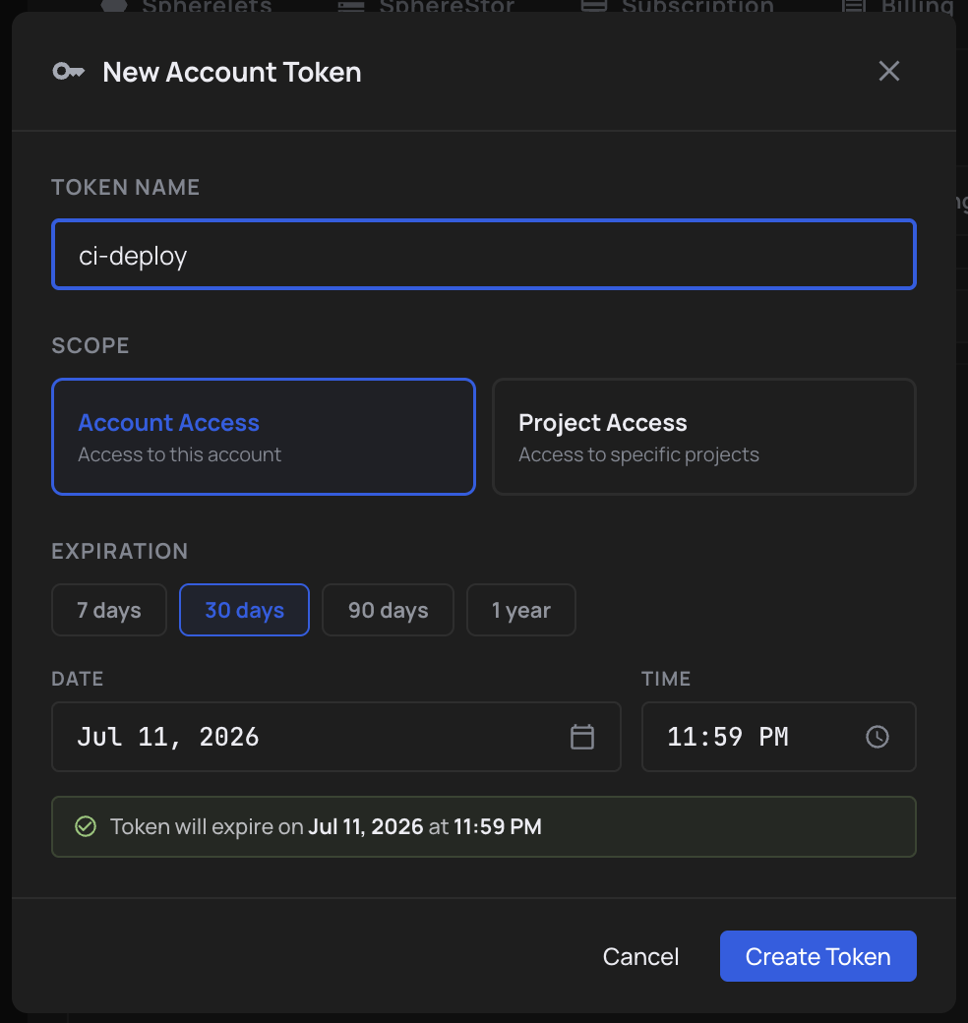Open calendar picker in Date field

(581, 737)
